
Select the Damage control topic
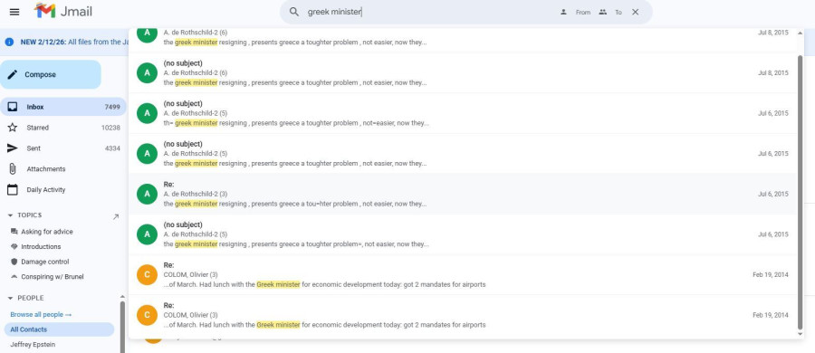tap(45, 262)
